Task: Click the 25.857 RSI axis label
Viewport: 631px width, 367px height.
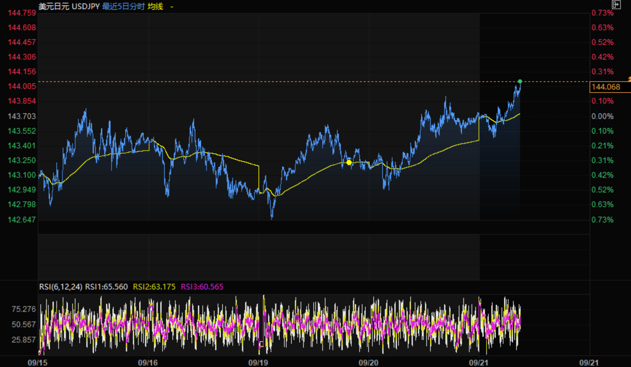Action: click(x=23, y=340)
